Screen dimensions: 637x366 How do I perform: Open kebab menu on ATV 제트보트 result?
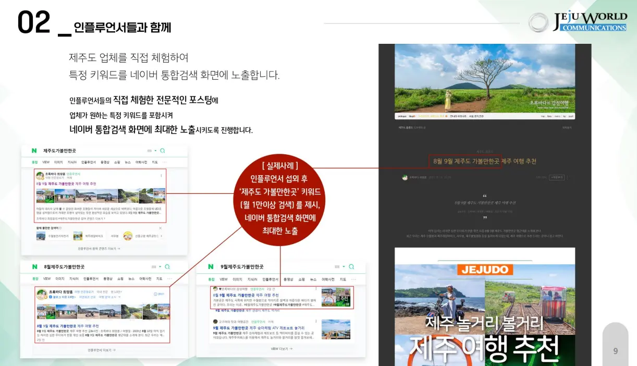click(316, 321)
